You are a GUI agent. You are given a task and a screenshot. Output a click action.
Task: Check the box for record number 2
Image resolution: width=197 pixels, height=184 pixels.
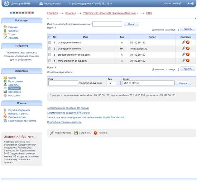click(x=50, y=48)
